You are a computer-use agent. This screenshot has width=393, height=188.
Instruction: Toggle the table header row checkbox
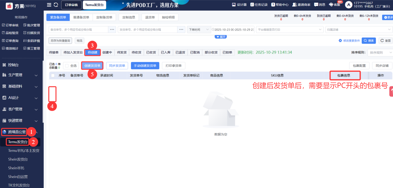53,75
